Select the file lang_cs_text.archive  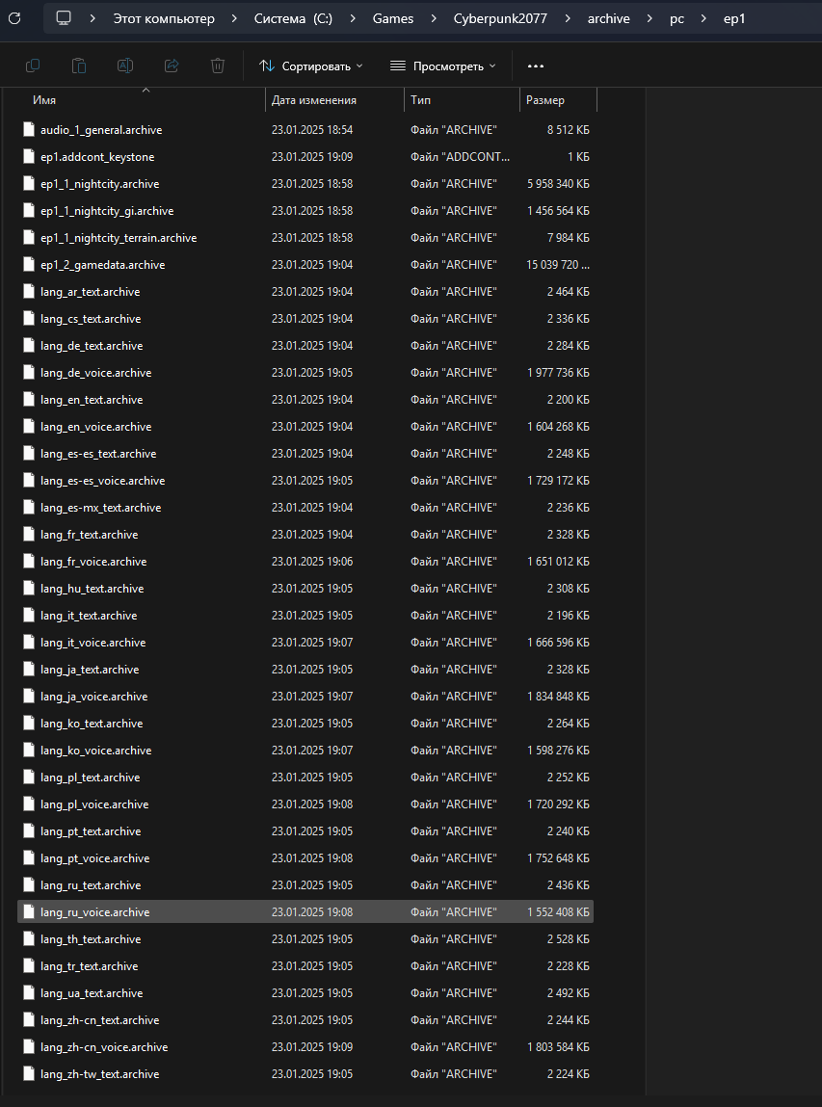tap(305, 318)
